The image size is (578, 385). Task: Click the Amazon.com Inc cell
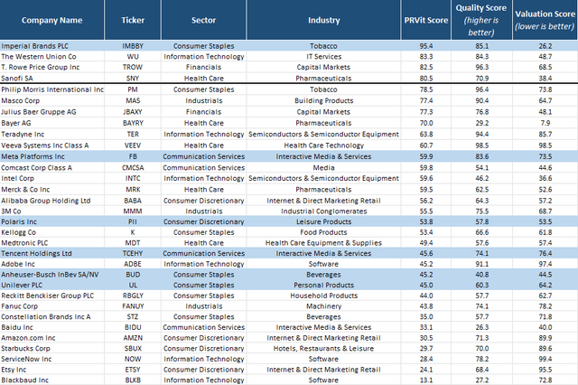tap(52, 338)
